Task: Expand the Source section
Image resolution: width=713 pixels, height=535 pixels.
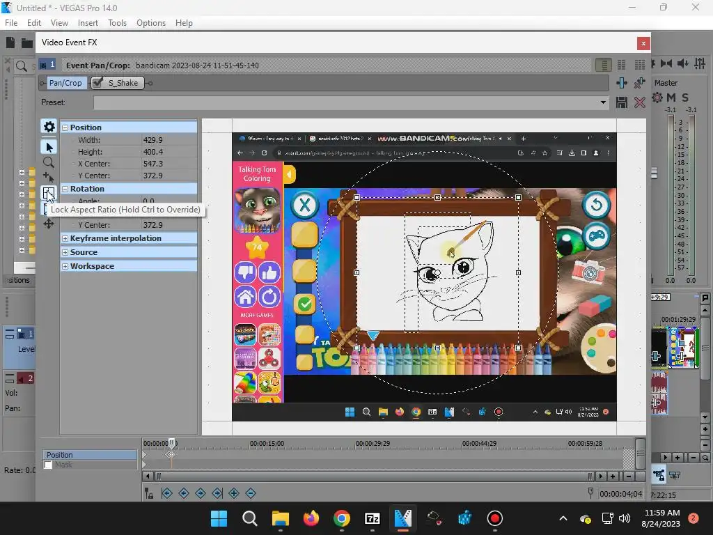Action: tap(65, 252)
